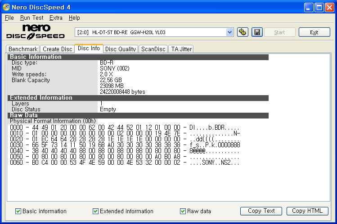Click the MID value SONY (002)
The width and height of the screenshot is (337, 224).
pyautogui.click(x=115, y=68)
